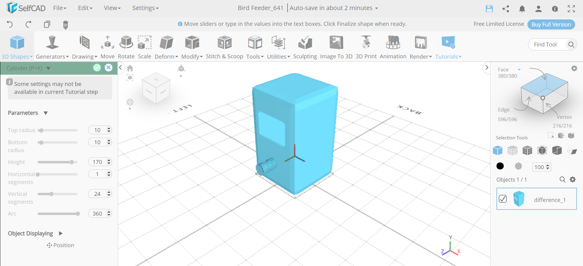583x266 pixels.
Task: Select the Rotate tool
Action: point(126,47)
